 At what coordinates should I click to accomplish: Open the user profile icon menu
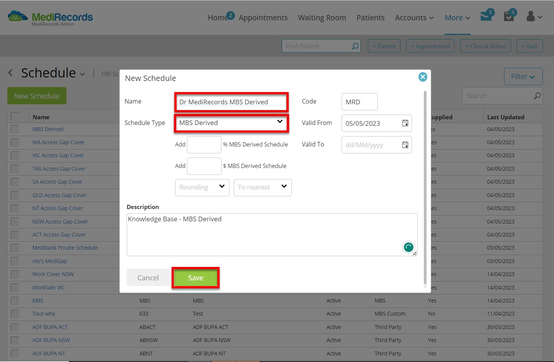pyautogui.click(x=534, y=16)
